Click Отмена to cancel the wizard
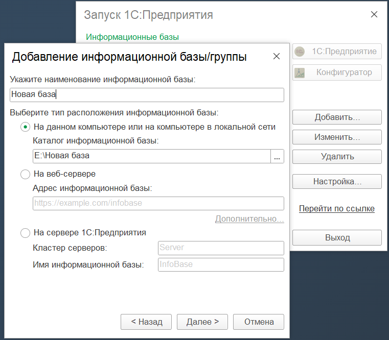 259,322
